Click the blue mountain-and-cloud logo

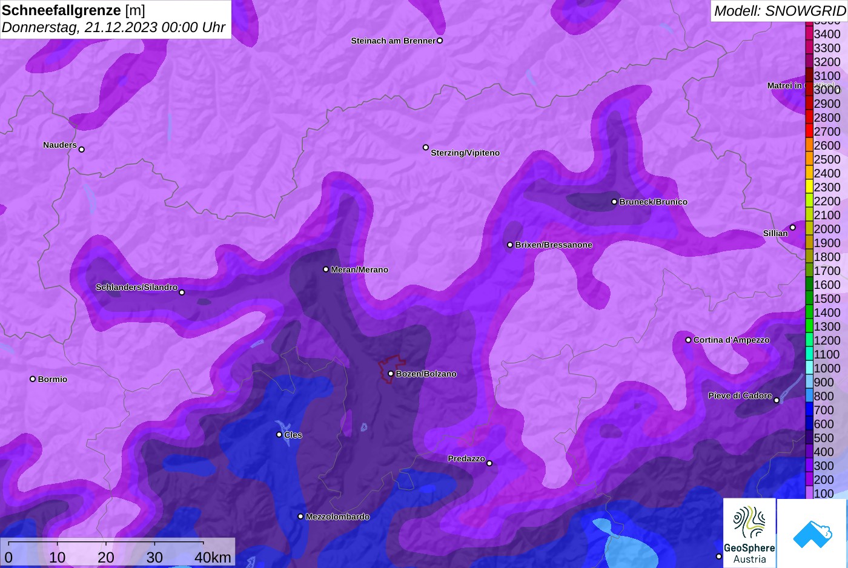(x=813, y=534)
